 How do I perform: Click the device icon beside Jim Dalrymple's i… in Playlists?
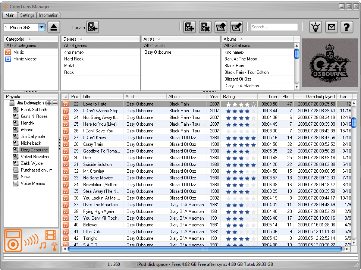[12, 103]
